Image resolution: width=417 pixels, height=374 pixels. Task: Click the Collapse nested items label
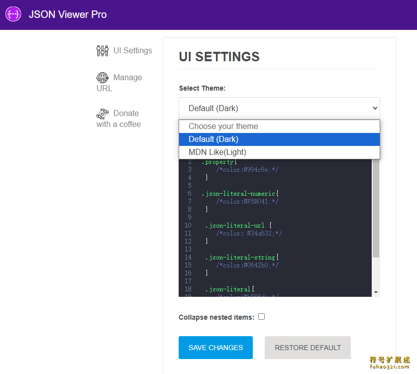(216, 317)
